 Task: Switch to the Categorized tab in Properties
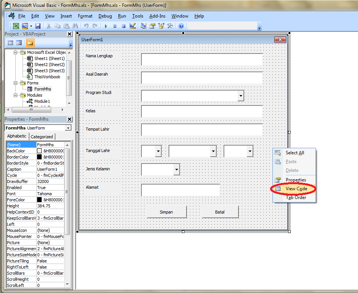click(x=42, y=136)
